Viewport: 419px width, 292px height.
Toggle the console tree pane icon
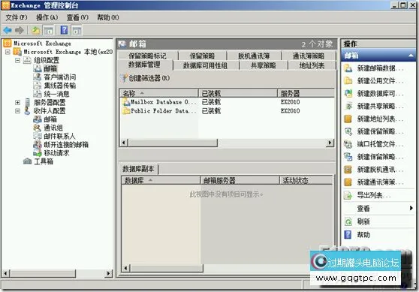49,30
